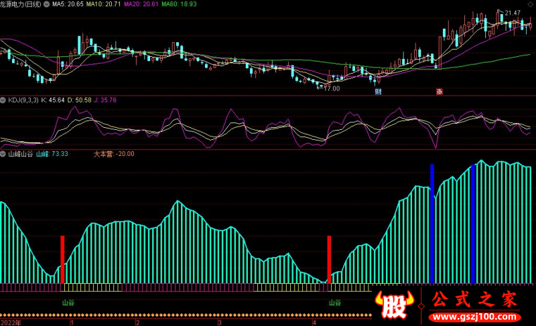Click the 17.00 low price label

point(331,88)
